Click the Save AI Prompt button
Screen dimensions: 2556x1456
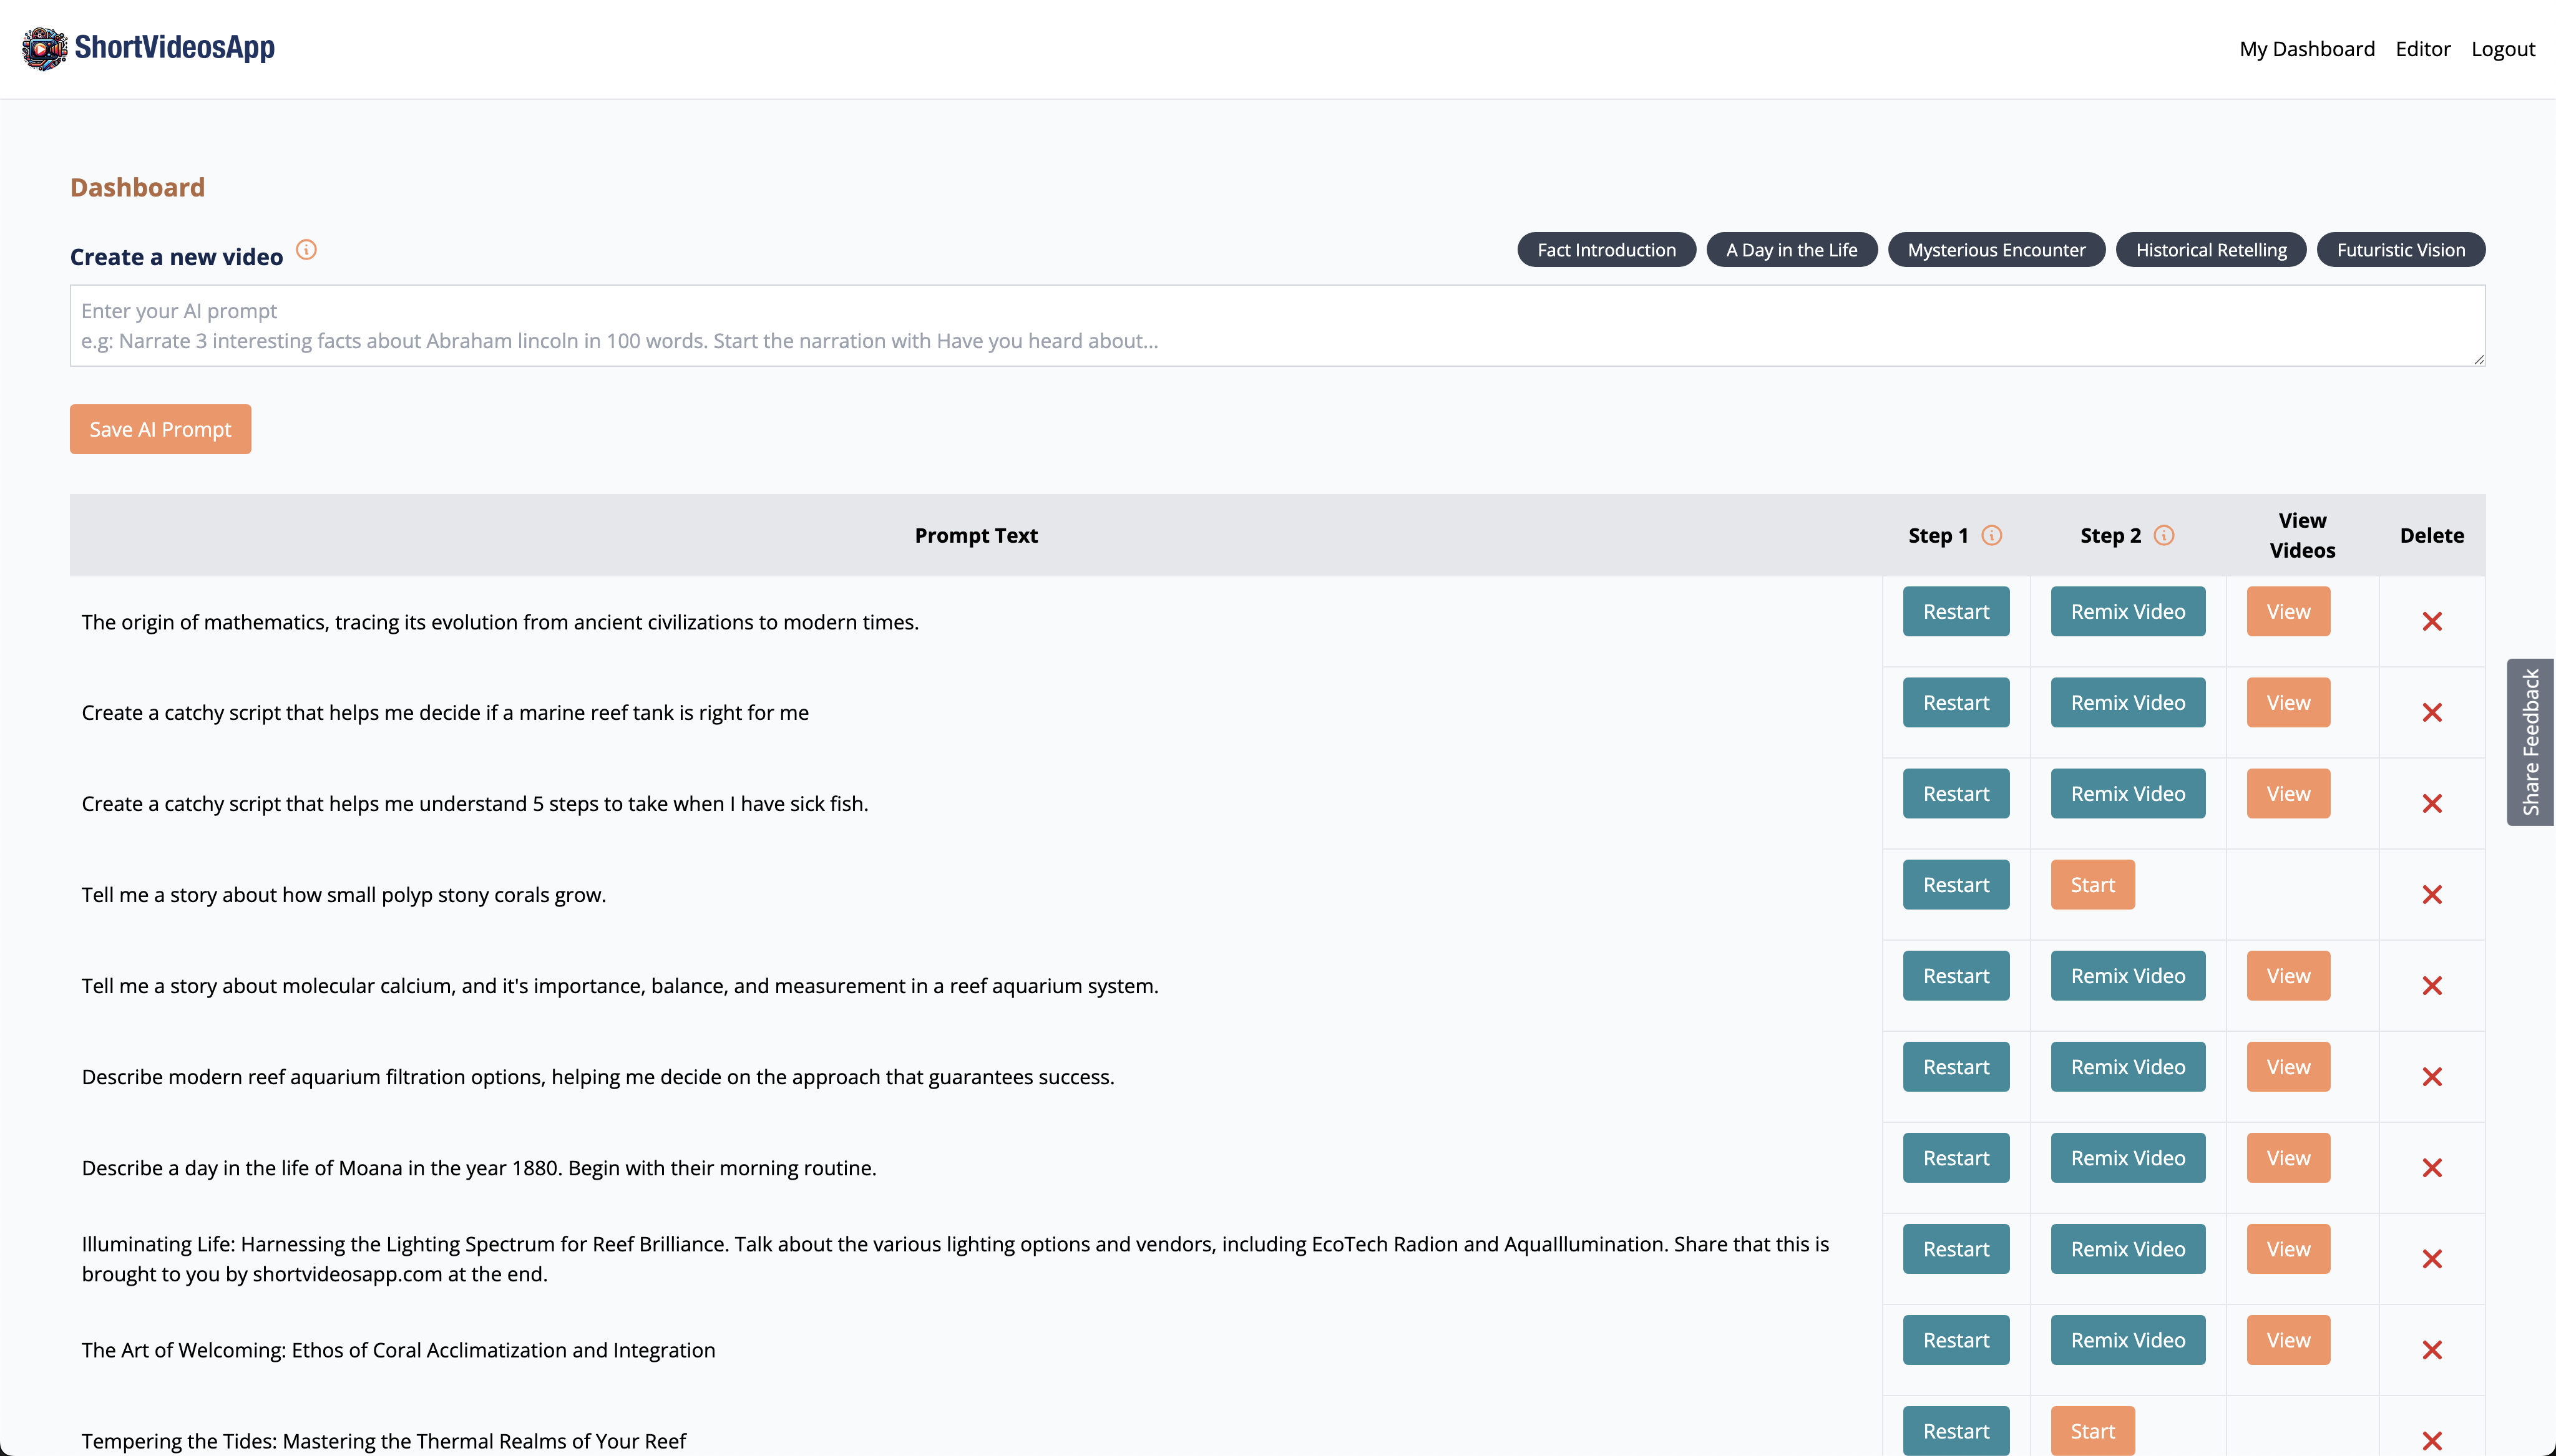click(160, 429)
